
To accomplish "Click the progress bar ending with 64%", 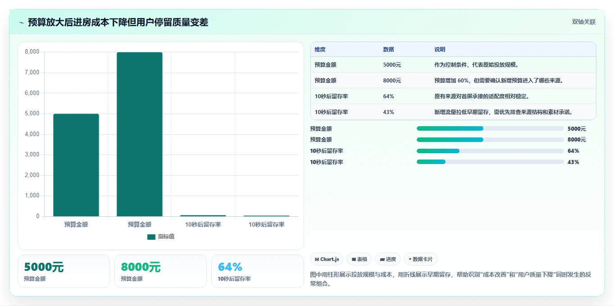I will pyautogui.click(x=490, y=151).
